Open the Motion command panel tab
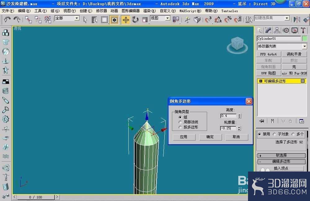Image resolution: width=310 pixels, height=201 pixels. (286, 30)
